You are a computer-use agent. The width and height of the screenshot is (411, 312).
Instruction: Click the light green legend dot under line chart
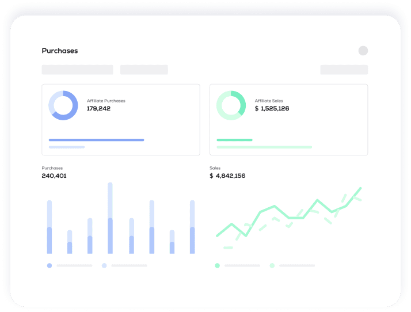pos(272,265)
